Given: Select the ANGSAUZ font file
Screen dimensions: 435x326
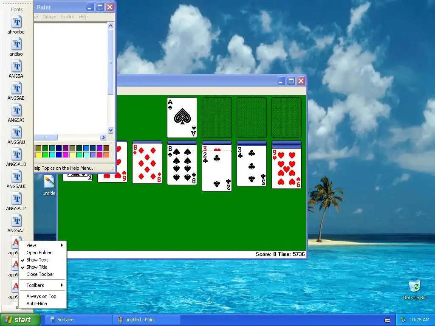Looking at the screenshot, I should (16, 202).
